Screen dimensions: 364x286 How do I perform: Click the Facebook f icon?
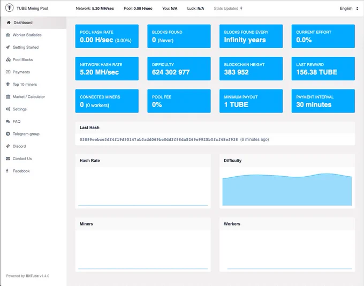pyautogui.click(x=7, y=171)
